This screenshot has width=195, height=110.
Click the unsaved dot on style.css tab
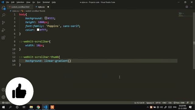pyautogui.click(x=48, y=7)
